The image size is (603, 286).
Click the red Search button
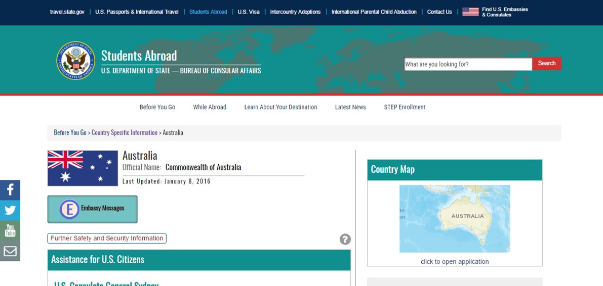click(x=546, y=63)
